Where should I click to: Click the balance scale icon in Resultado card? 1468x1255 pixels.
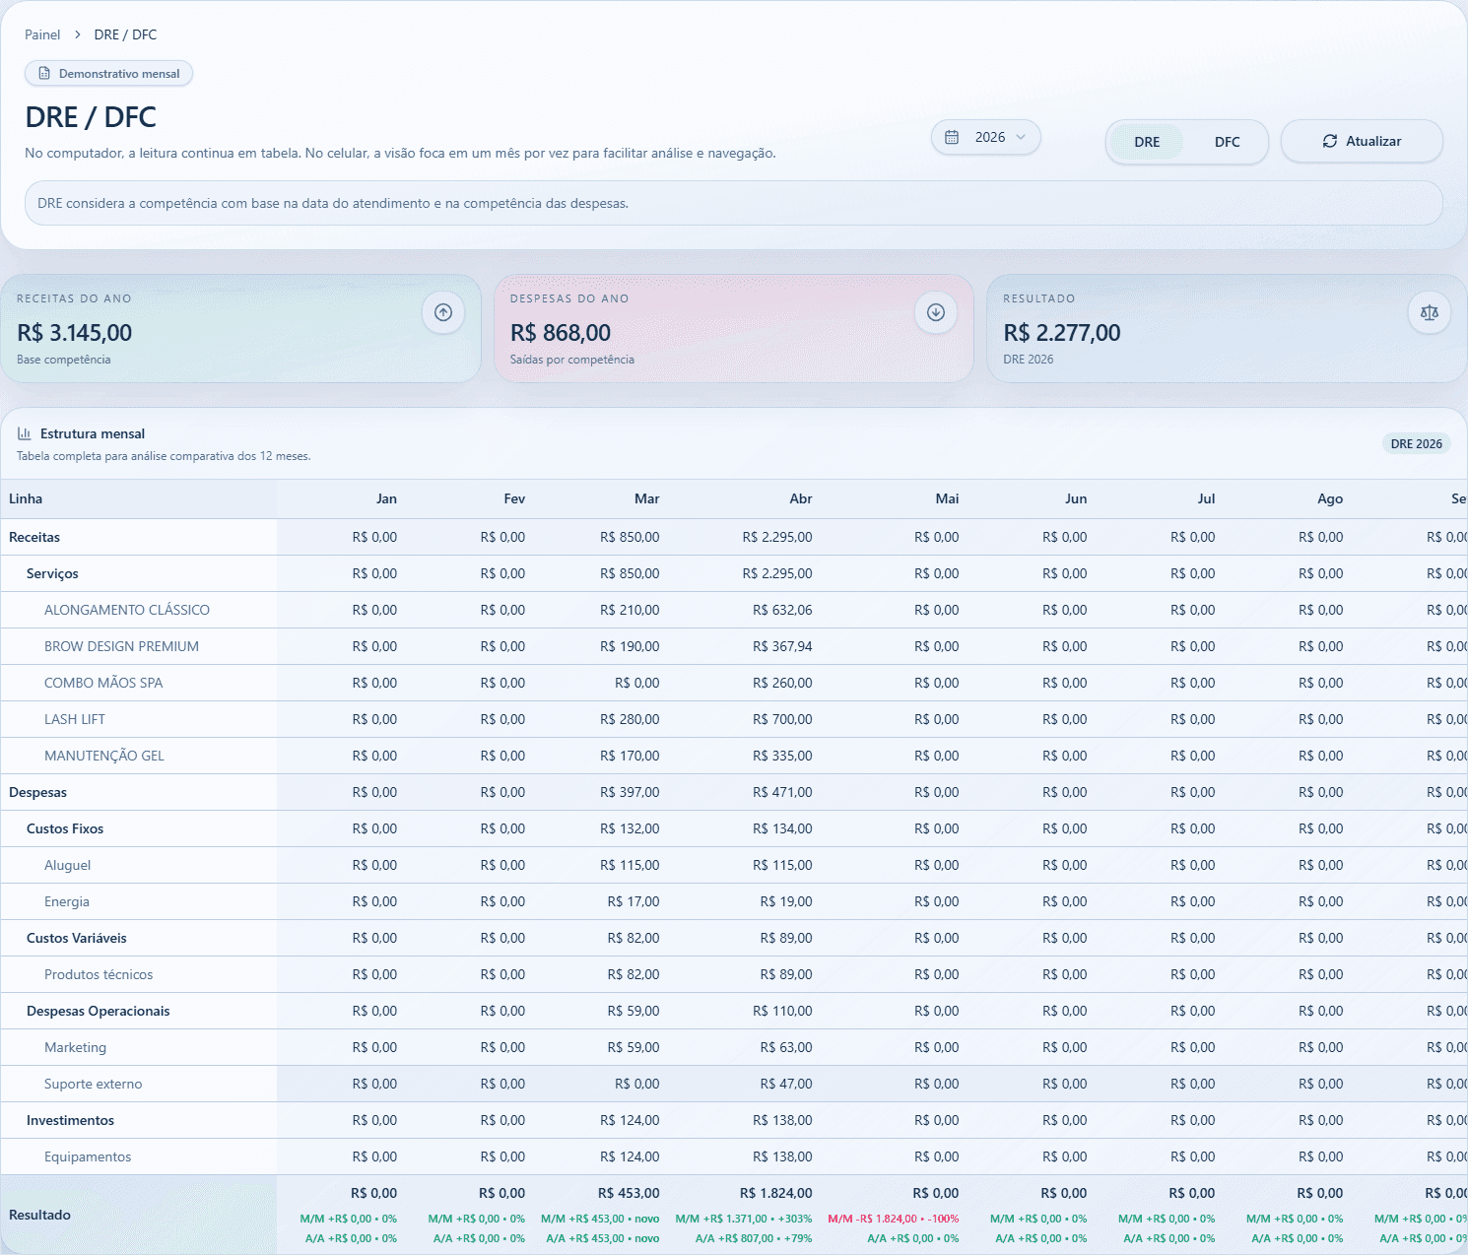(x=1430, y=312)
